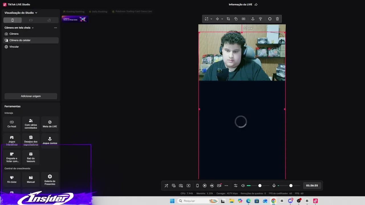Open scene options three-dot menu
Image resolution: width=365 pixels, height=205 pixels.
point(56,28)
